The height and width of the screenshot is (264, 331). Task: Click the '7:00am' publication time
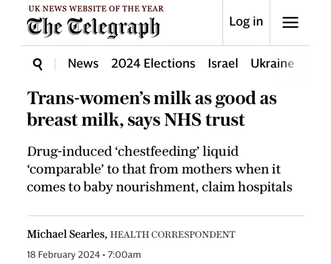pos(124,255)
